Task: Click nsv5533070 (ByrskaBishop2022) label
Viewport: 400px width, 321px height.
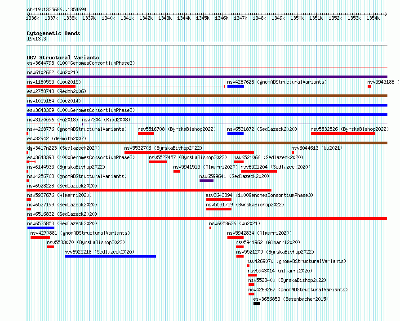Action: (x=86, y=242)
